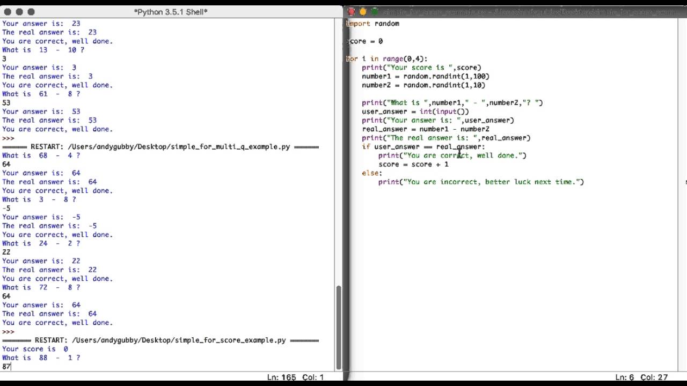Image resolution: width=687 pixels, height=386 pixels.
Task: Click 'The real answer is: 23' in the shell
Action: (49, 32)
